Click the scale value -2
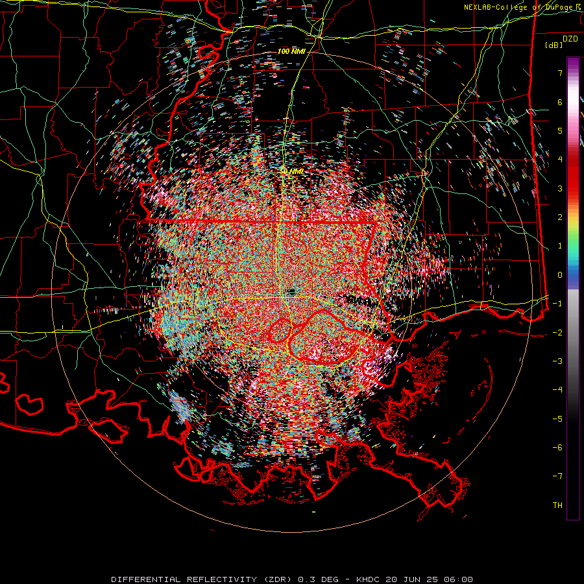Viewport: 584px width, 584px height. 557,332
